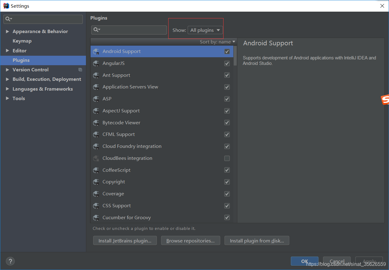
Task: Open the Appearance & Behavior page
Action: point(40,32)
